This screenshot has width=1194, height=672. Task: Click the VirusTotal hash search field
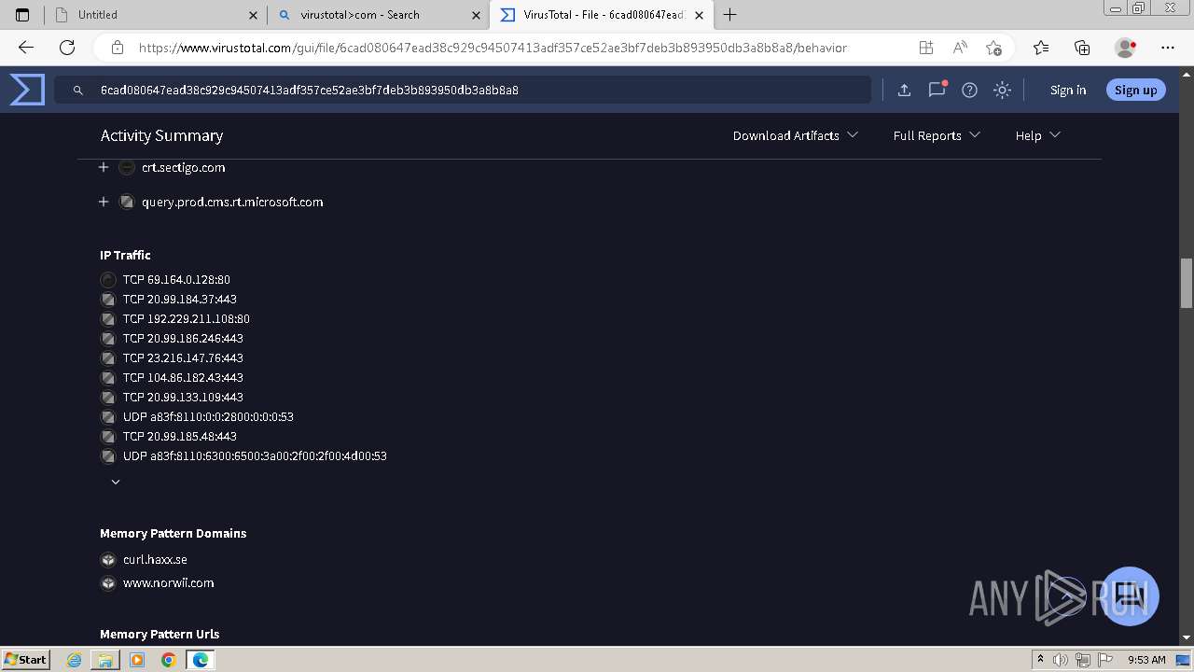463,90
